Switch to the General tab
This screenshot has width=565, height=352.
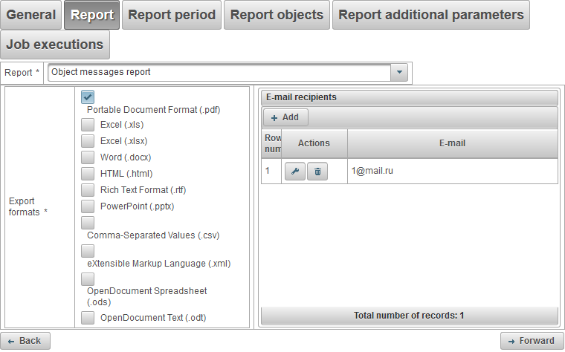tap(31, 15)
